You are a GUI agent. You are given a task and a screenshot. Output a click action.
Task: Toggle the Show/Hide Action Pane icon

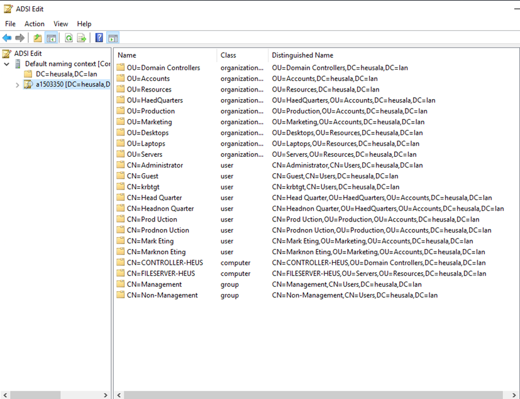tap(113, 37)
